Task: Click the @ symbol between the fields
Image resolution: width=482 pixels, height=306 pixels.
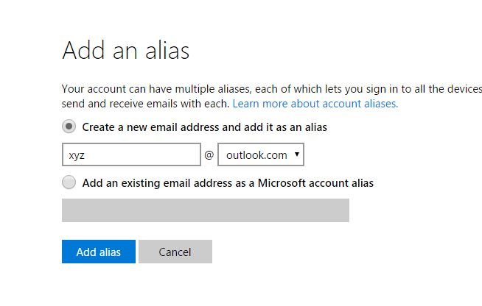Action: [x=209, y=155]
